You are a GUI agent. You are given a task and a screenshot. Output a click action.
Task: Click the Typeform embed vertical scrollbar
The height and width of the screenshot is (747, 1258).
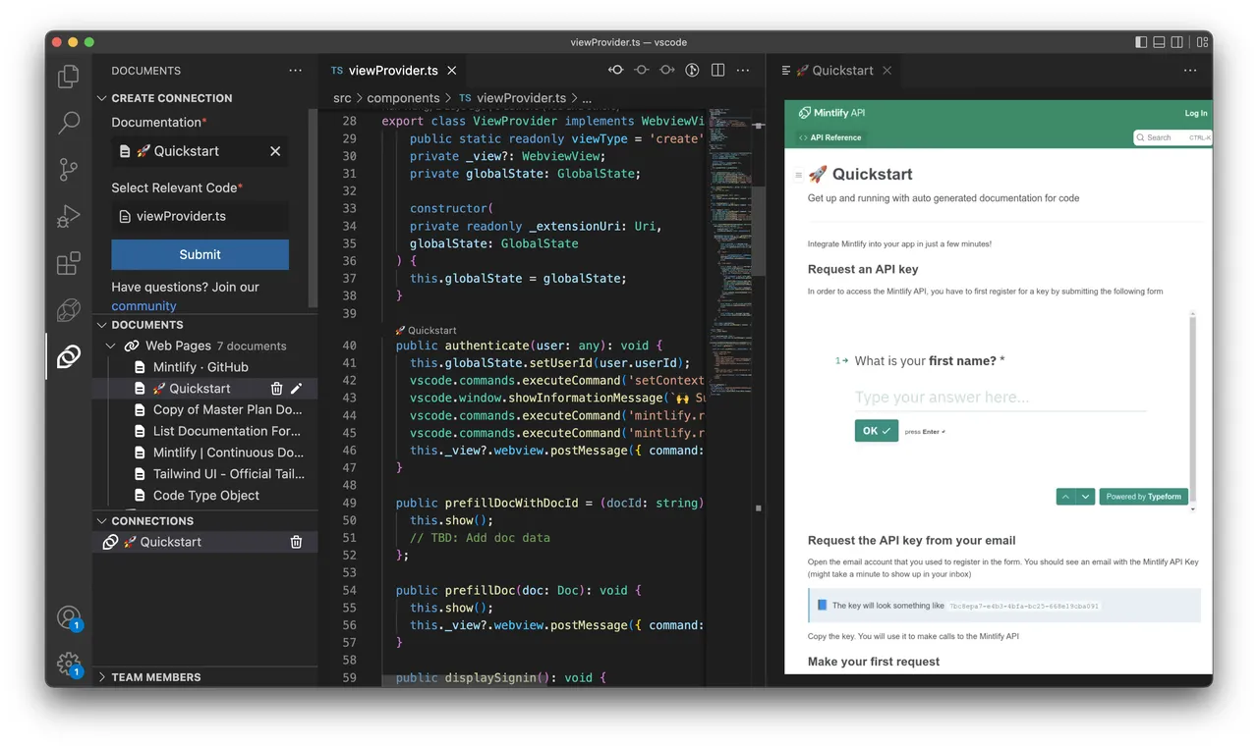[x=1193, y=412]
